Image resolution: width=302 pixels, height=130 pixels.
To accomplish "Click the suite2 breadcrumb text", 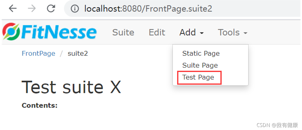I will pos(78,53).
